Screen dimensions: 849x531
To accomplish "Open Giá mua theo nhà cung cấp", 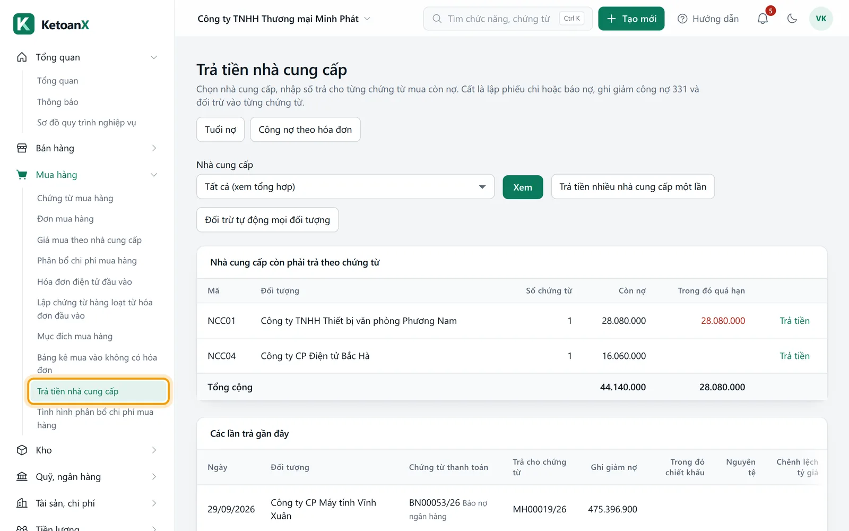I will click(x=89, y=240).
